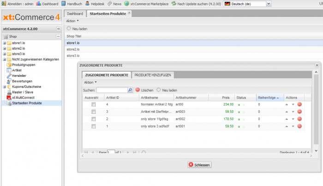
Task: Collapse the Shop panel with minus button
Action: coord(58,36)
